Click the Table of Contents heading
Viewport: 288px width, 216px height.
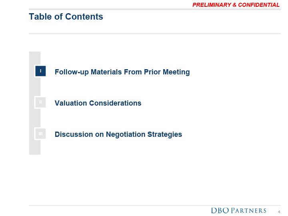pos(66,17)
